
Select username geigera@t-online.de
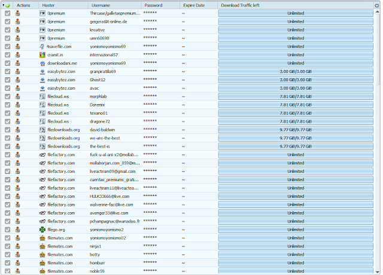click(108, 22)
